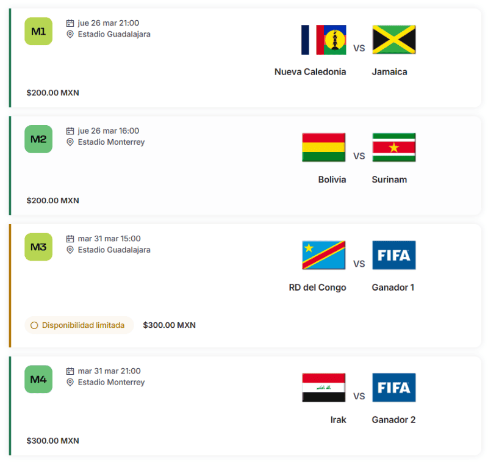The image size is (488, 467).
Task: Click the M2 match badge
Action: point(38,139)
